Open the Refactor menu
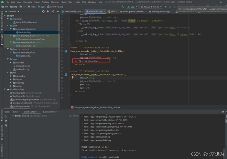This screenshot has height=159, width=227. [x=55, y=2]
